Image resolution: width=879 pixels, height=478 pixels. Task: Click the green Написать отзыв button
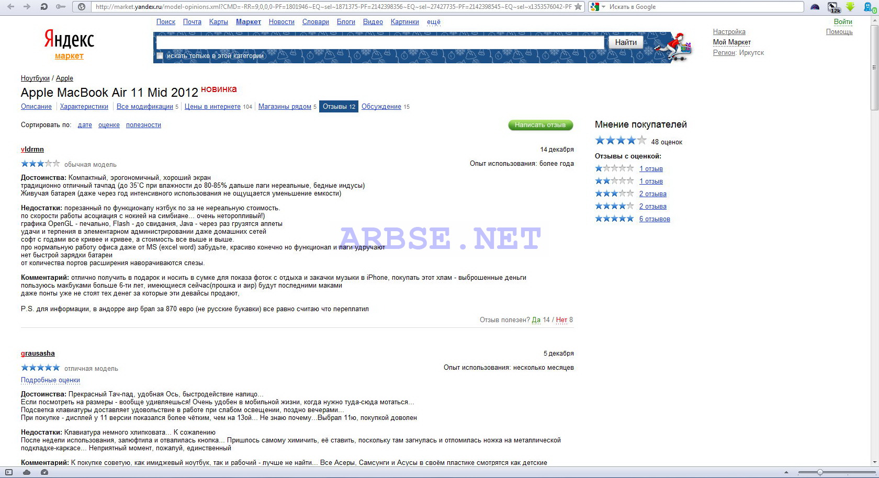[x=540, y=125]
